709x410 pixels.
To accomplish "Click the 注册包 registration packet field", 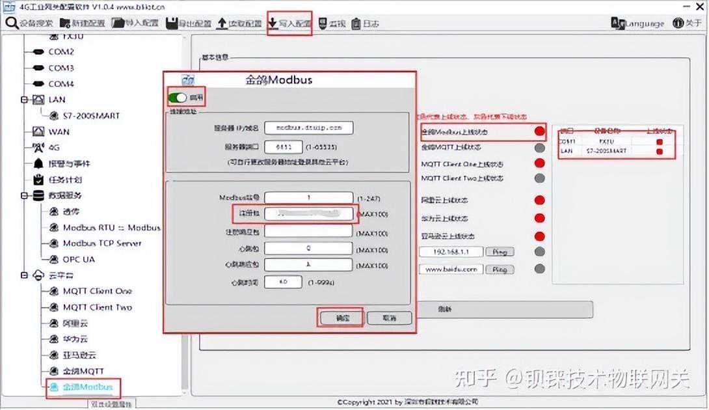I will click(308, 213).
